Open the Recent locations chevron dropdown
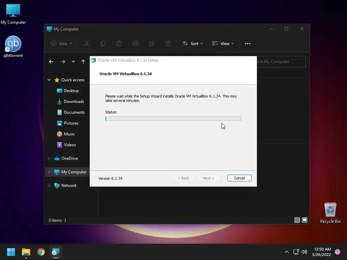This screenshot has height=260, width=347. point(73,62)
